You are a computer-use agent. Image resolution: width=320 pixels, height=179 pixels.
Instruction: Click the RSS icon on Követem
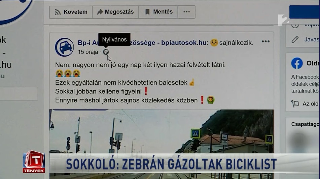pos(58,12)
